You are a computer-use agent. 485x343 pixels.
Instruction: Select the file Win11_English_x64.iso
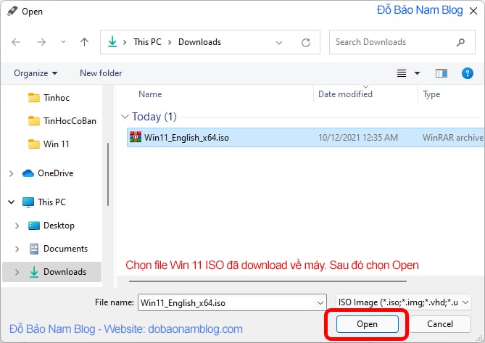[305, 137]
